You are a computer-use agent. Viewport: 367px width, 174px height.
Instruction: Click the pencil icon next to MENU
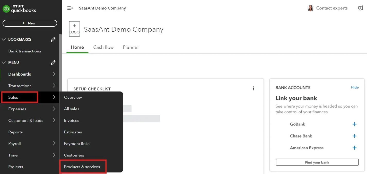53,62
